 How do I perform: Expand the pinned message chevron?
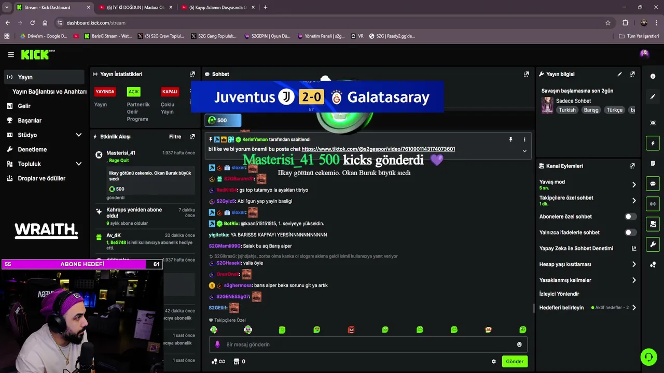click(524, 151)
